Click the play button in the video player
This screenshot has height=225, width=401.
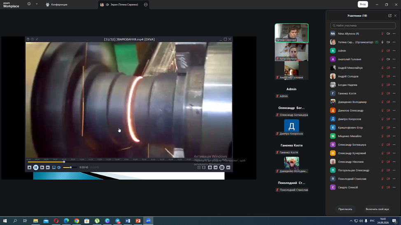click(42, 168)
